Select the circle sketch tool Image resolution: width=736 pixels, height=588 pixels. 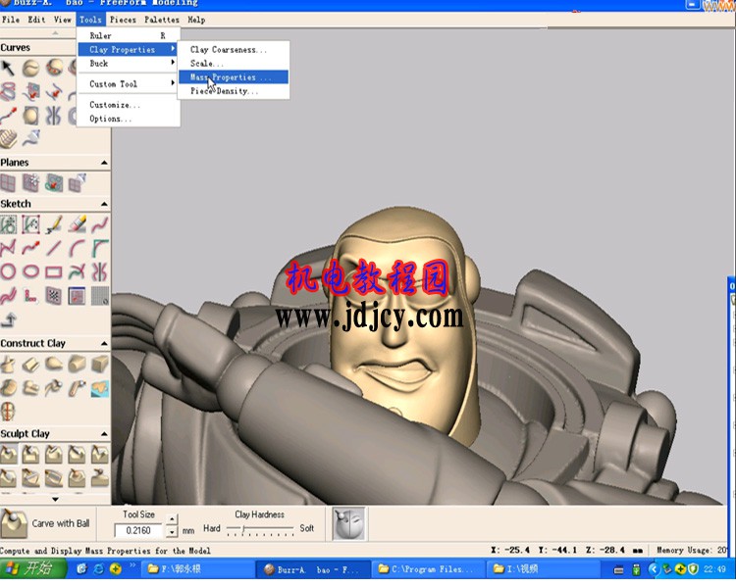8,271
